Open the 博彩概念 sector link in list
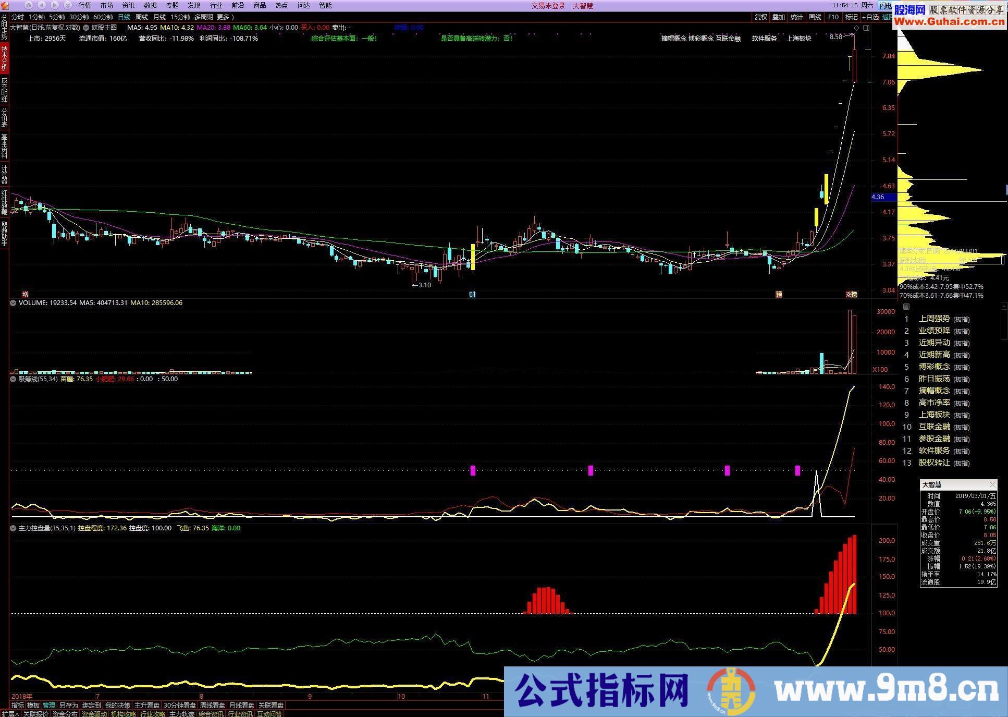Screen dimensions: 1008x717 pos(934,367)
